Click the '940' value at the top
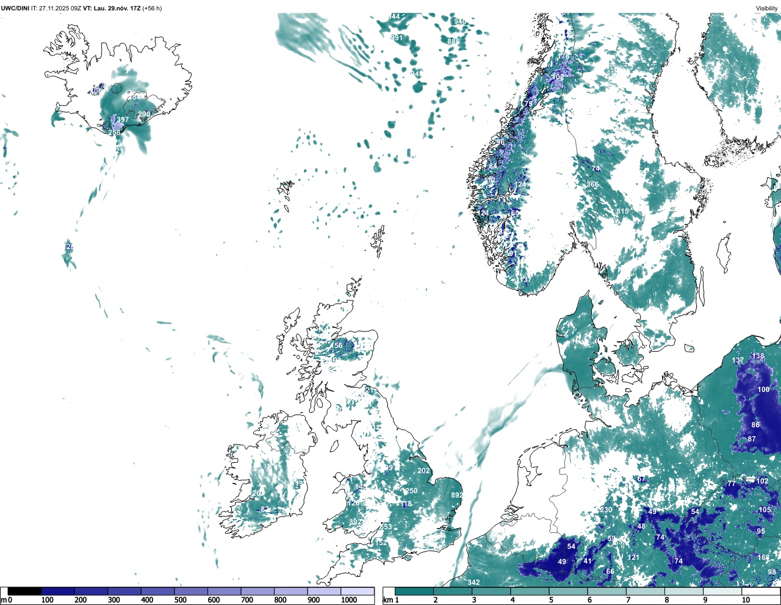Image resolution: width=781 pixels, height=605 pixels. coord(460,21)
